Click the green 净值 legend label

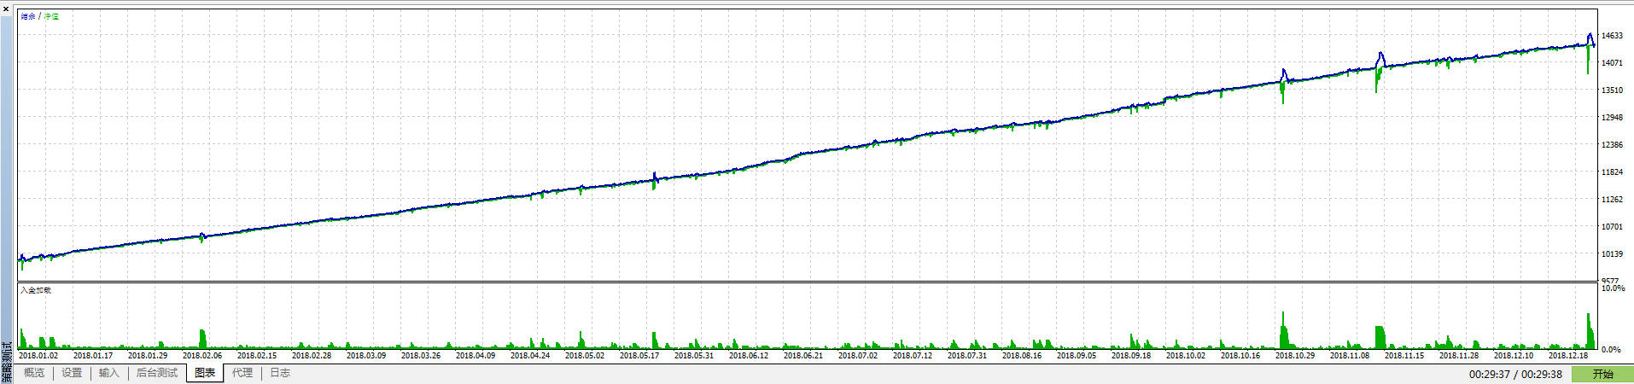coord(52,16)
